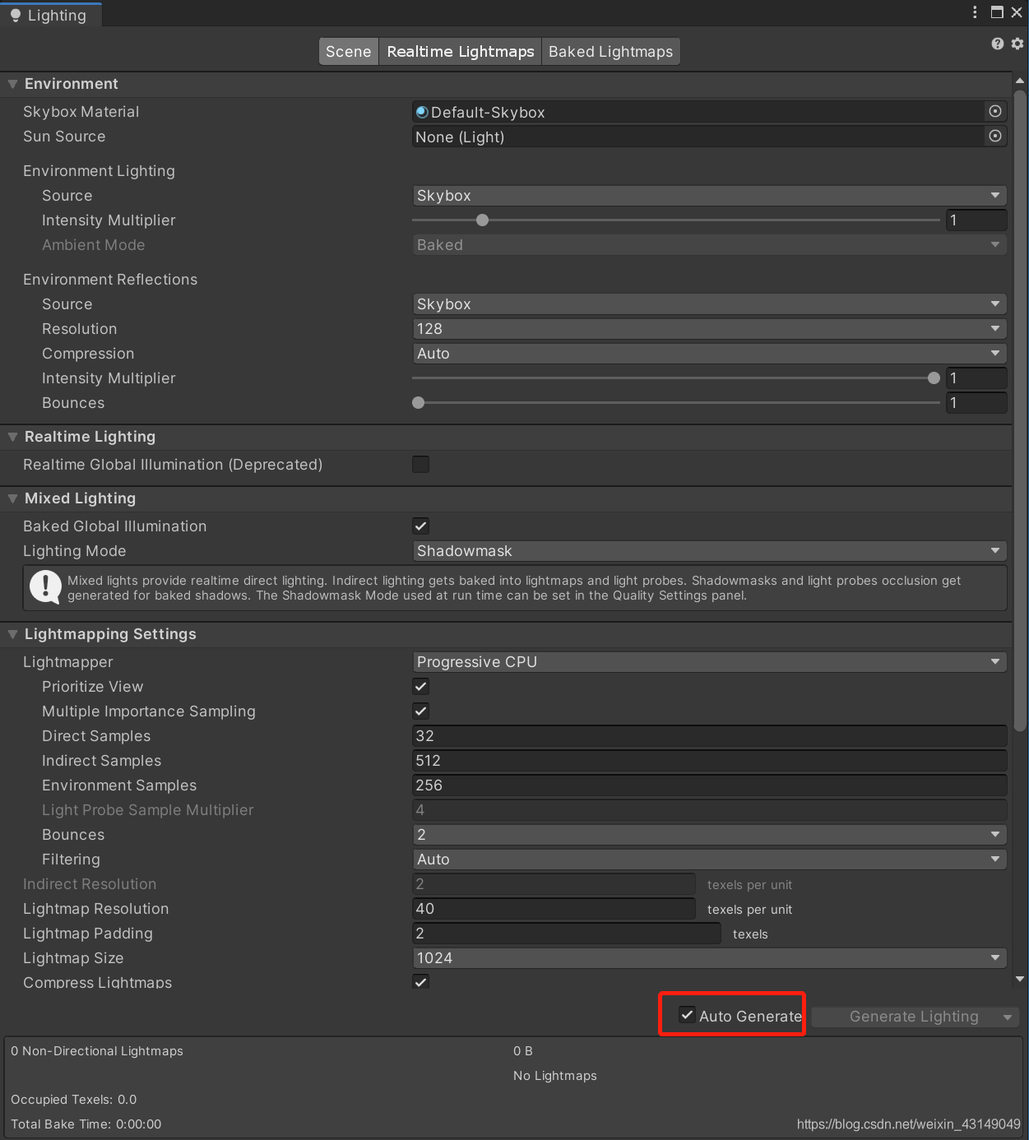Click the scroll down arrow
This screenshot has height=1140, width=1029.
point(1020,979)
